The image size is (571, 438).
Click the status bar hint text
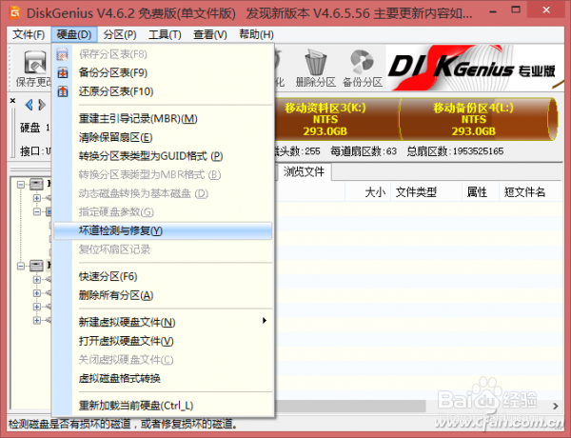coord(123,424)
